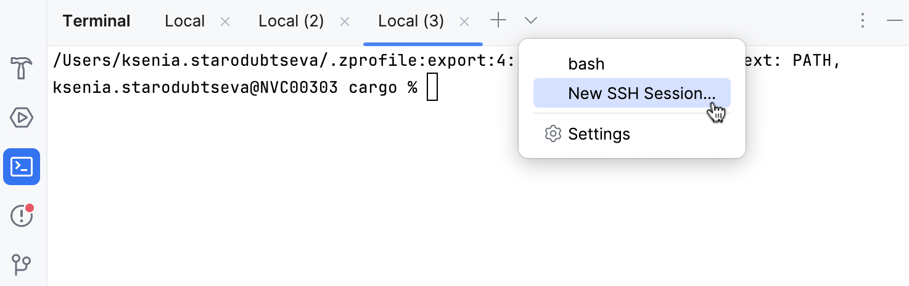Close the Local (2) tab
Screen dimensions: 909x286
(345, 22)
